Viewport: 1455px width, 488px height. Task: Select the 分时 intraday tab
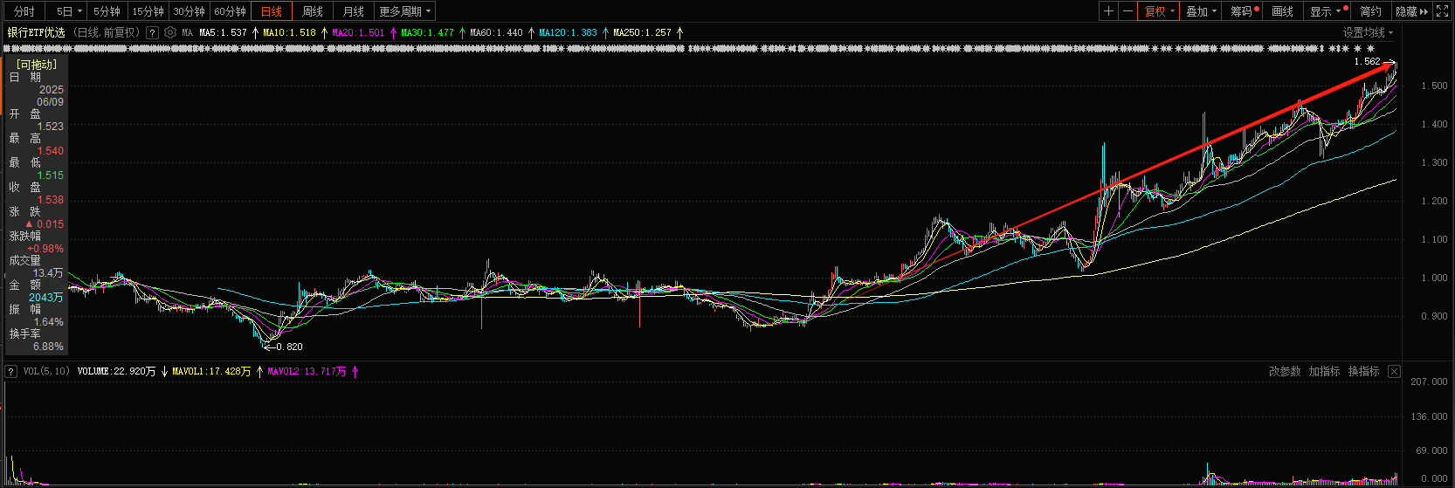(x=24, y=11)
